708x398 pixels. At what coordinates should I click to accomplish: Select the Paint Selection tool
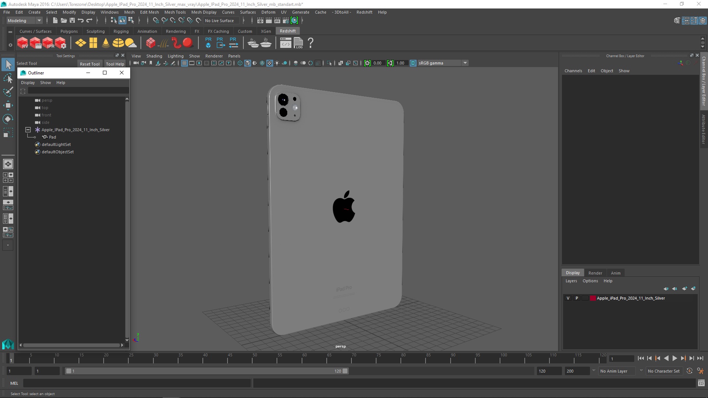tap(8, 92)
